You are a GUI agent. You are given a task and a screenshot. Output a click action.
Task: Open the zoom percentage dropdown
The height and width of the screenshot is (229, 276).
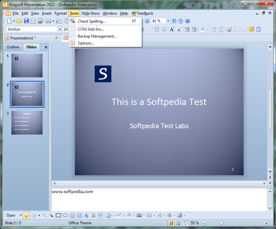pyautogui.click(x=168, y=21)
